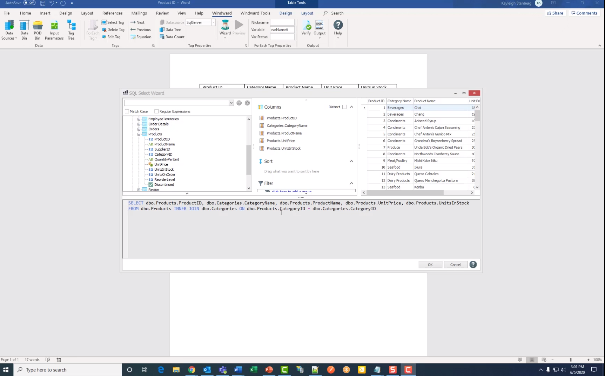
Task: Show the Tag Tree pane
Action: tap(71, 30)
